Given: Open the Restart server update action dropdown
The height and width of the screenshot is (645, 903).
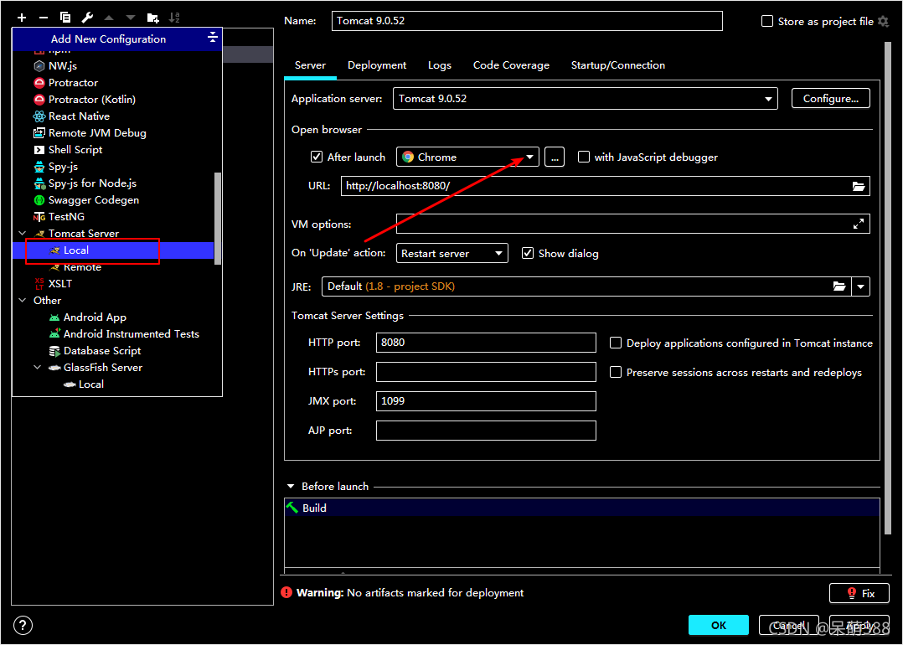Looking at the screenshot, I should tap(452, 253).
